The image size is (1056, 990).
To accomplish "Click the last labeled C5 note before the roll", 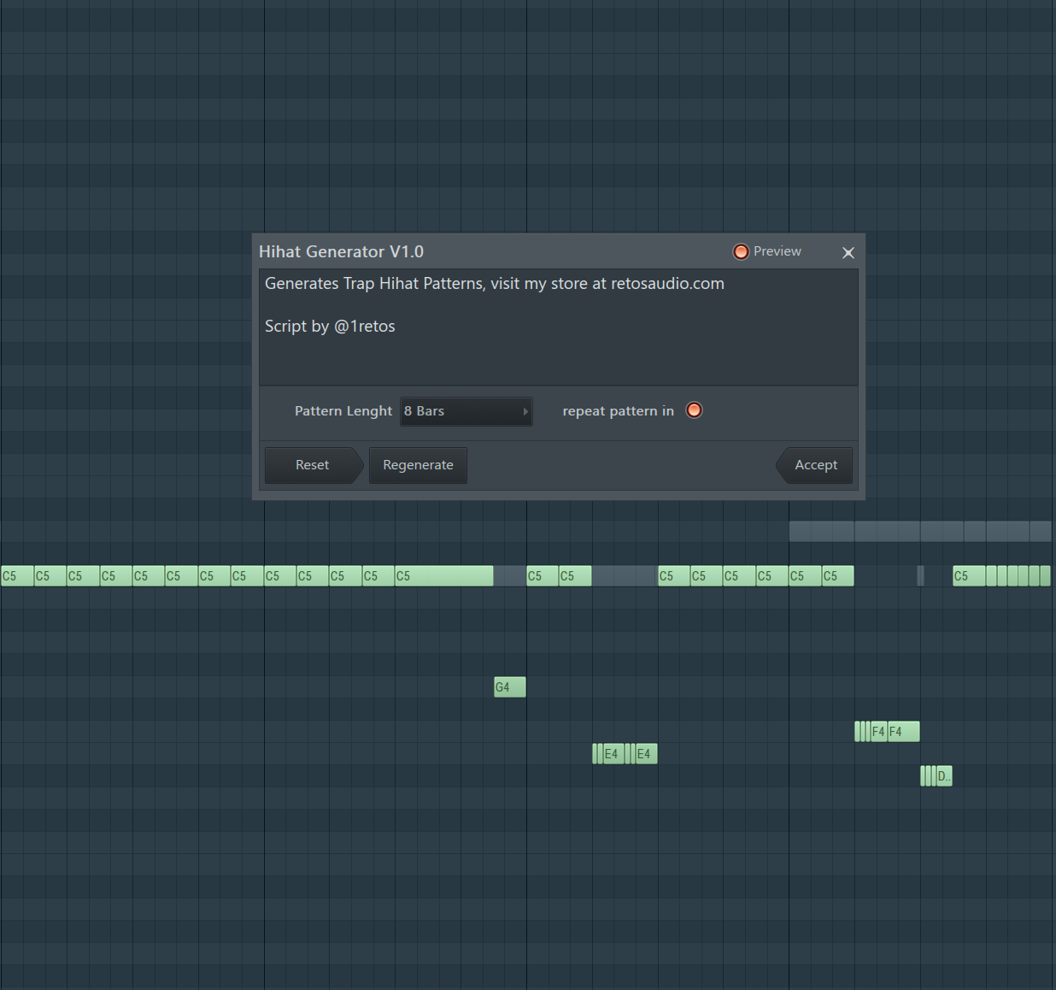I will (969, 576).
